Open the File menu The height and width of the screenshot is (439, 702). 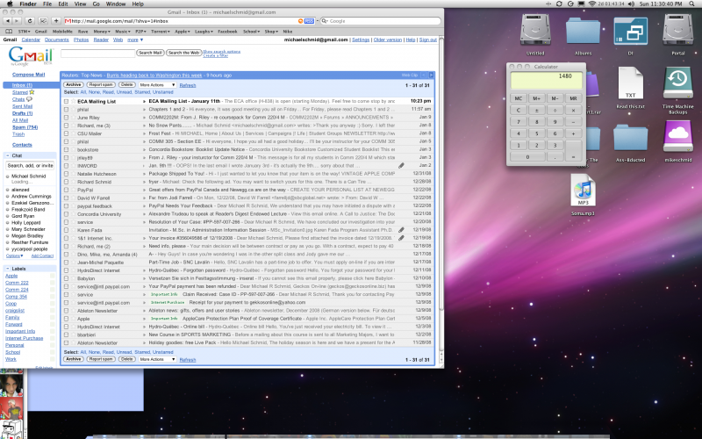47,4
